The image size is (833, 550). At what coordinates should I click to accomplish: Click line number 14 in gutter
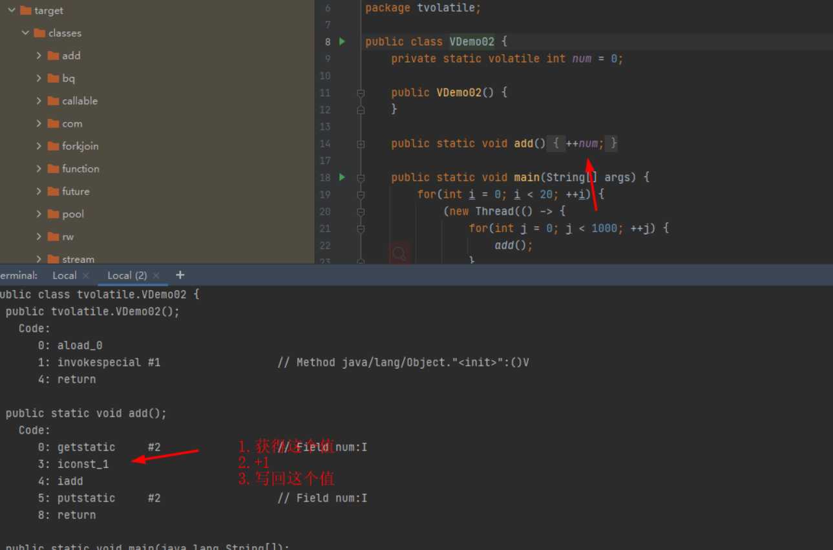324,143
